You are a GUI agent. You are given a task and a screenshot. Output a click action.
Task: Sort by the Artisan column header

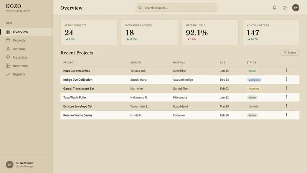(x=136, y=62)
